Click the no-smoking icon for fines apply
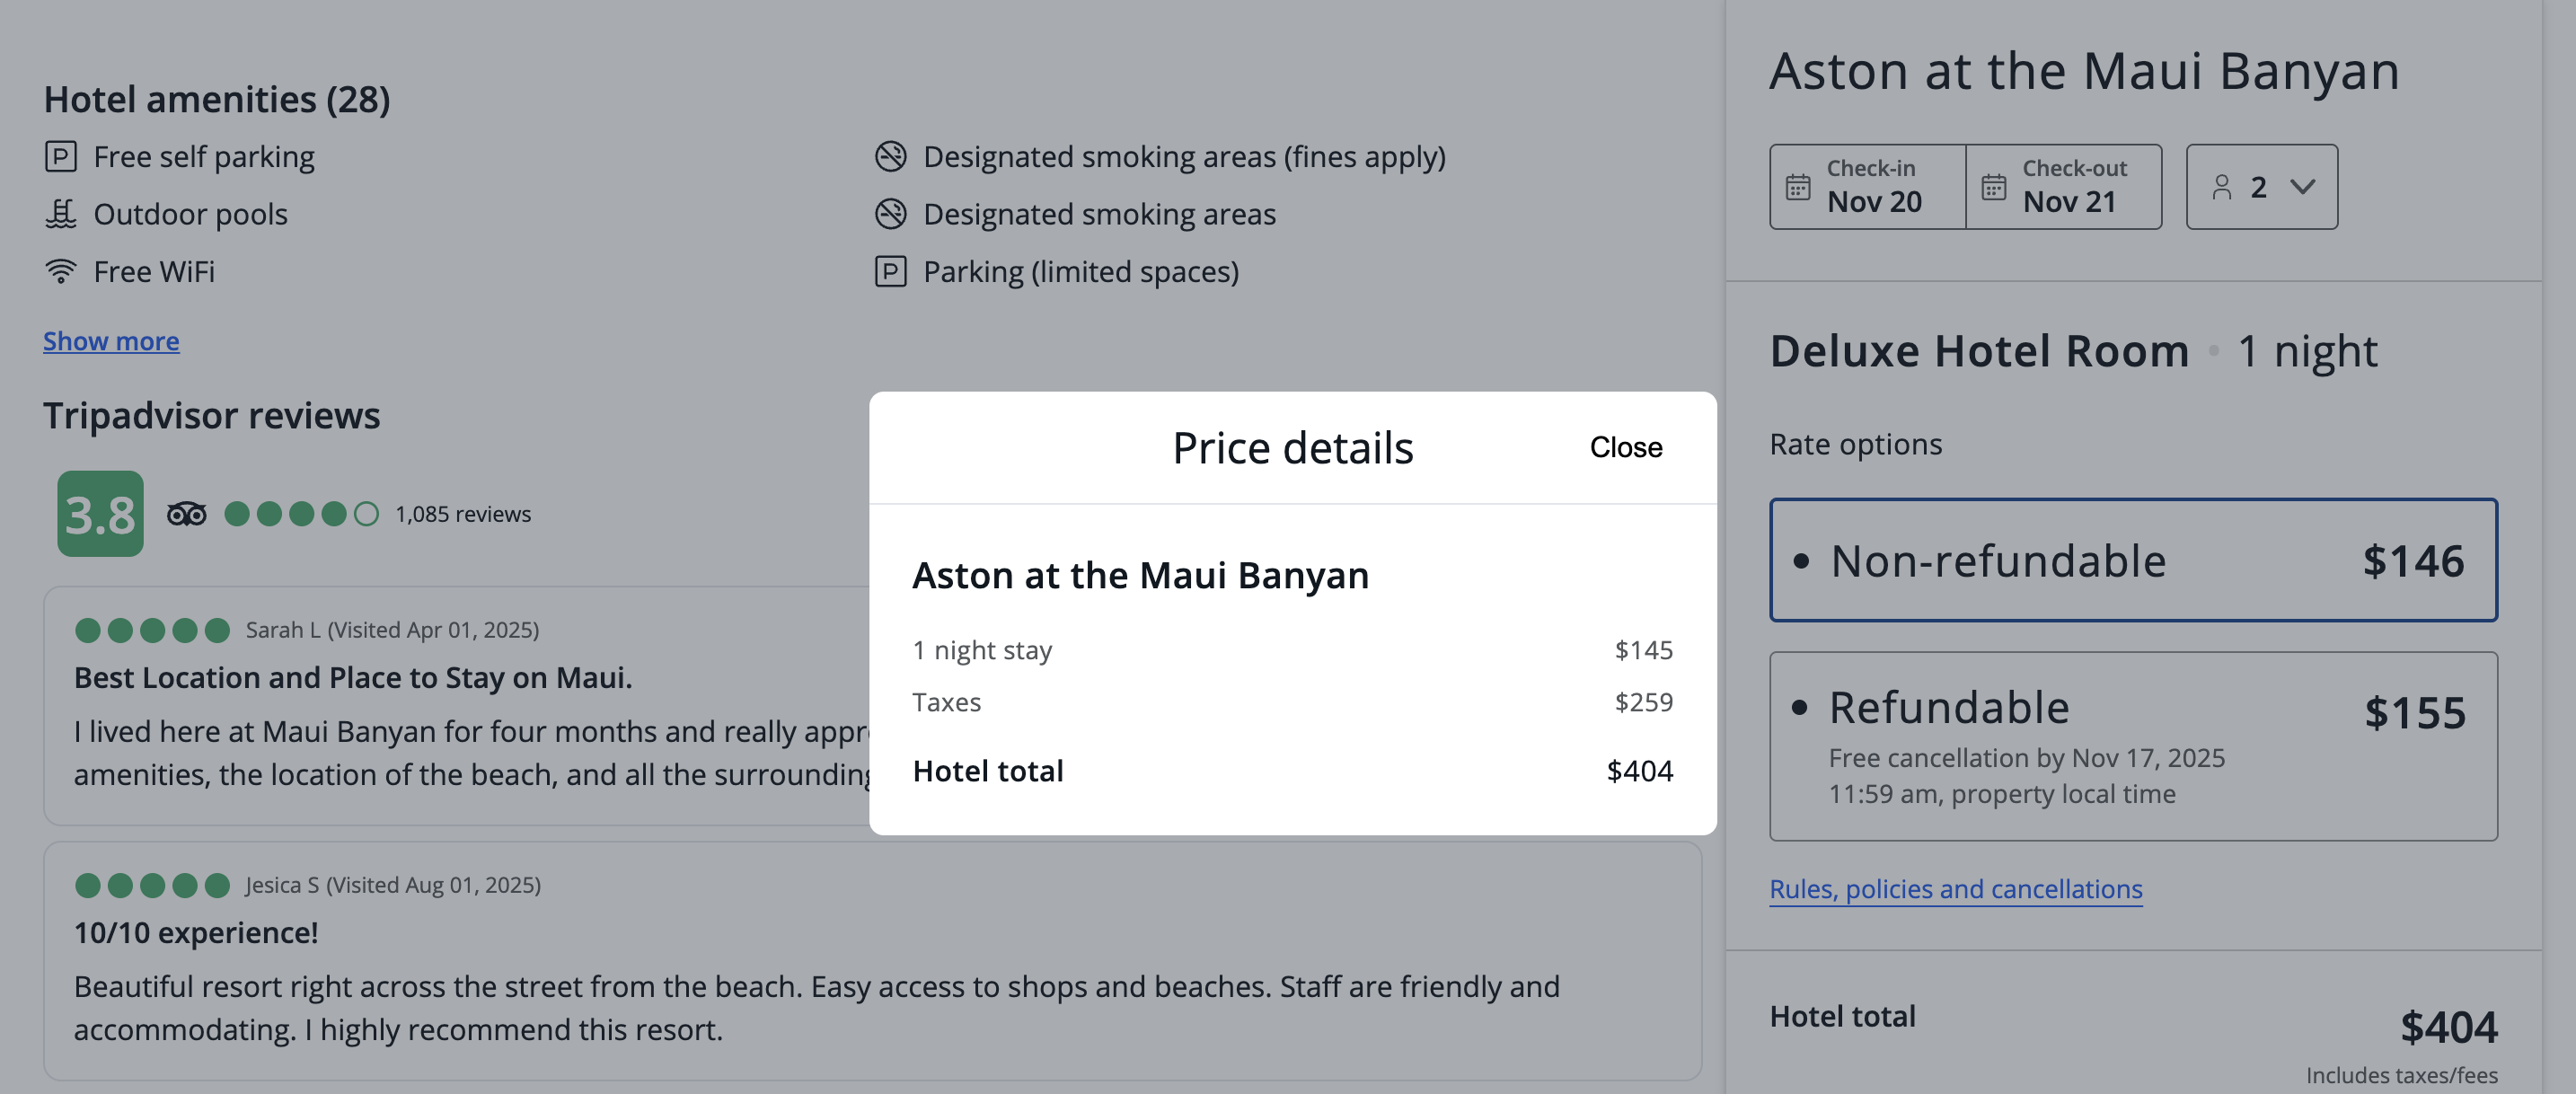2576x1094 pixels. tap(890, 157)
